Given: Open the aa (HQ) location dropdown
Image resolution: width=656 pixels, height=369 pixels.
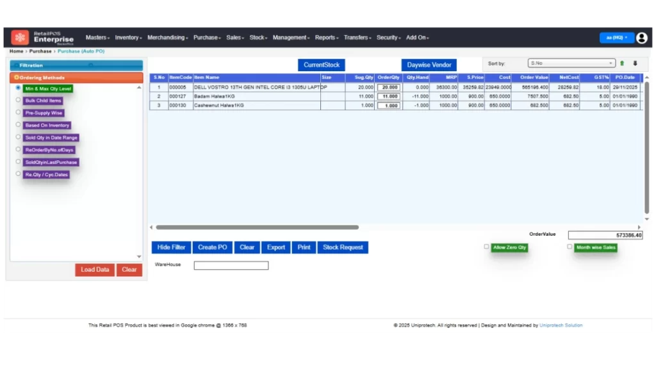Looking at the screenshot, I should coord(617,38).
